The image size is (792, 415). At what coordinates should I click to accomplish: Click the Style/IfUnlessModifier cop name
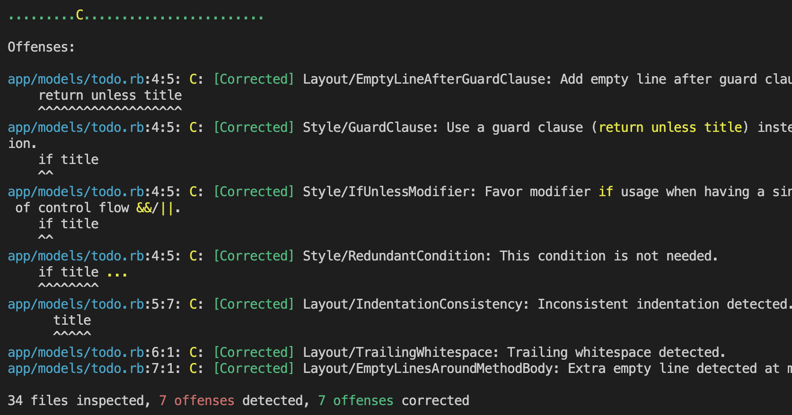(x=386, y=192)
